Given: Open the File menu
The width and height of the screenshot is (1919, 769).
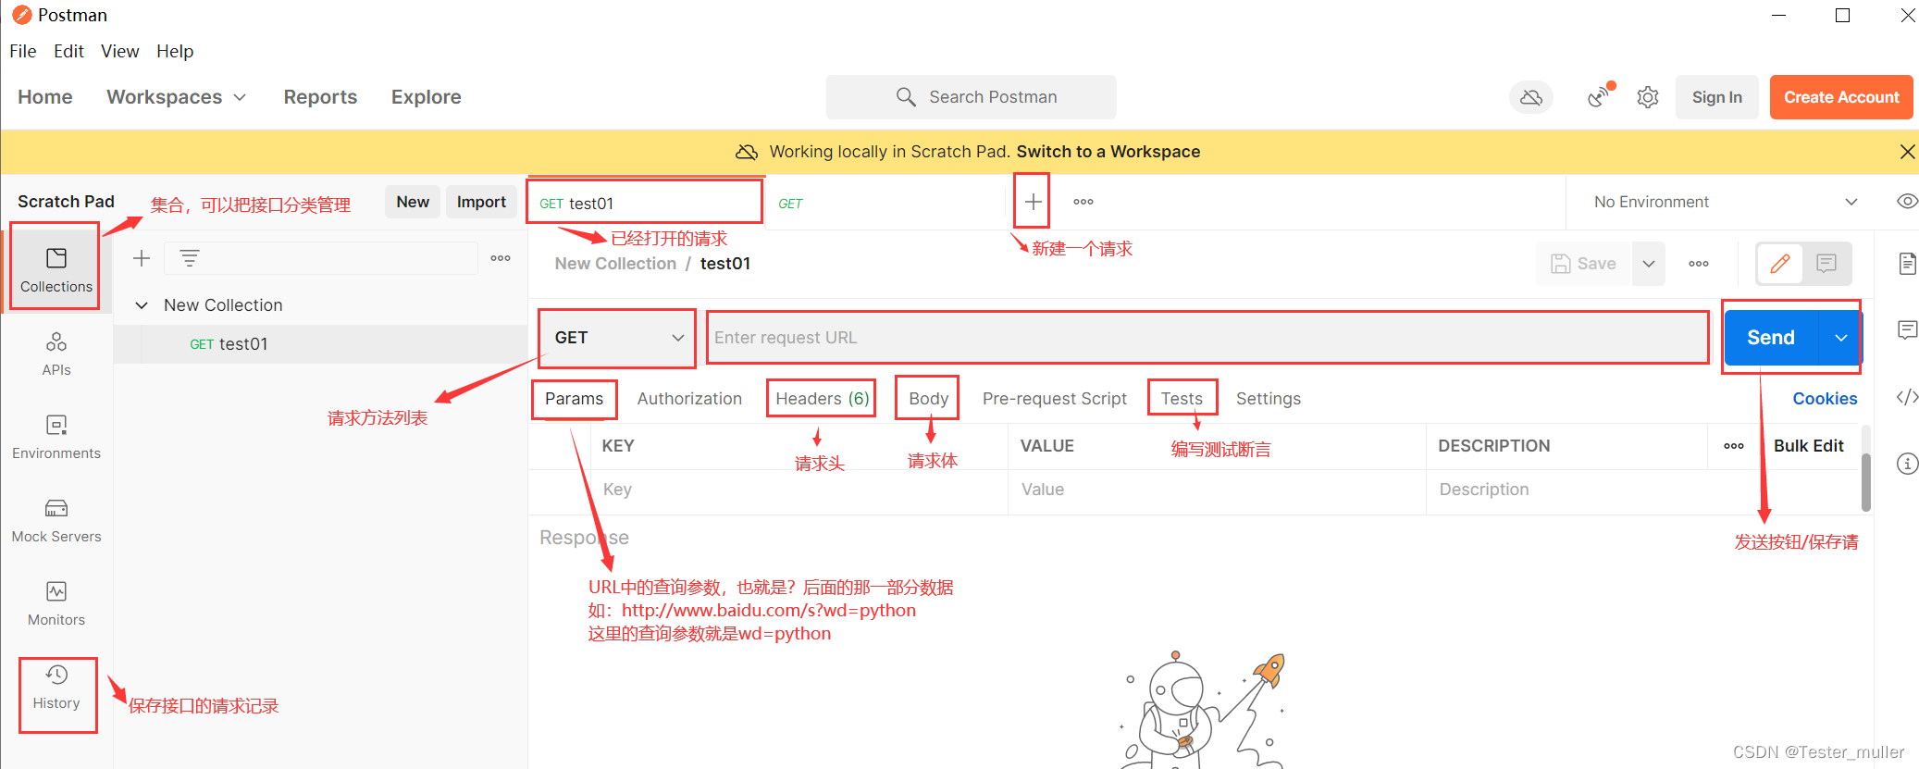Looking at the screenshot, I should click(x=23, y=52).
